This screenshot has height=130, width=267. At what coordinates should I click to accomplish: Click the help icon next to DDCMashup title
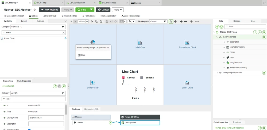35,10
